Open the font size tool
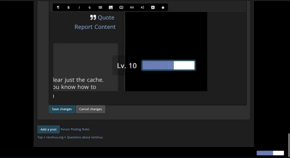Viewport: 290px width, 158px height. click(142, 8)
